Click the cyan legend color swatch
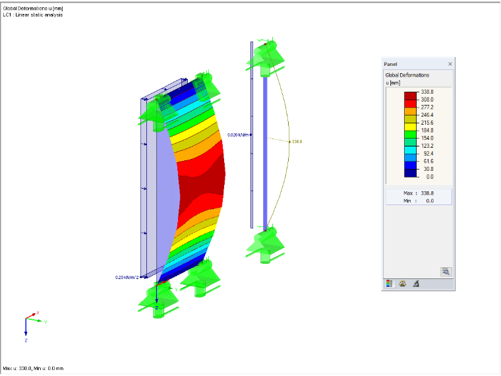This screenshot has width=501, height=376. pos(410,150)
